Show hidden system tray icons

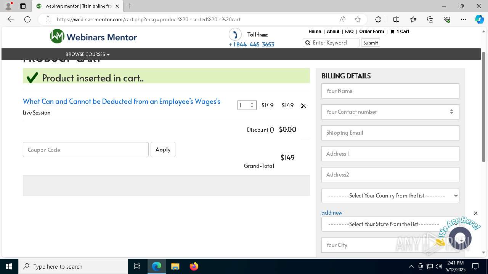point(411,266)
